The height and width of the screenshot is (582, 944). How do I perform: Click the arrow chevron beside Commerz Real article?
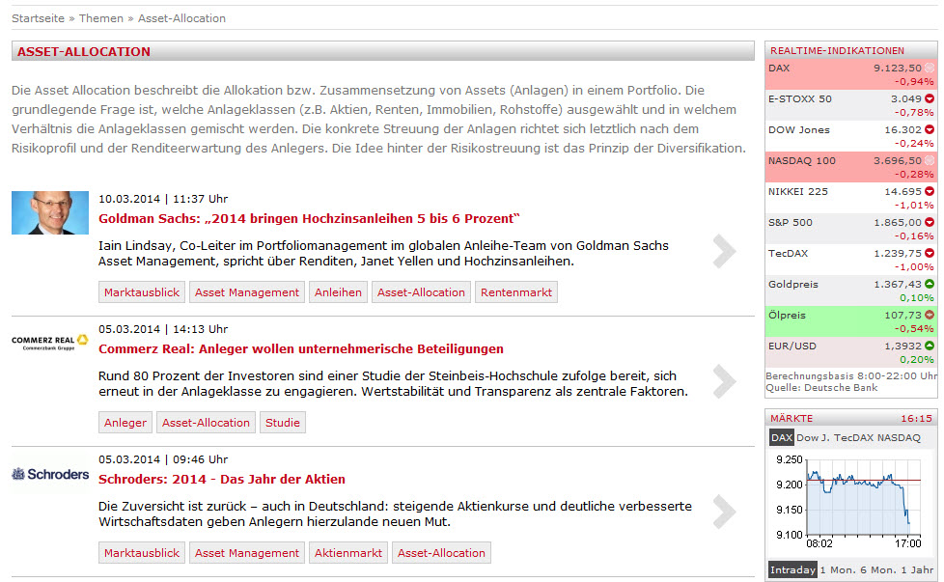pos(723,381)
